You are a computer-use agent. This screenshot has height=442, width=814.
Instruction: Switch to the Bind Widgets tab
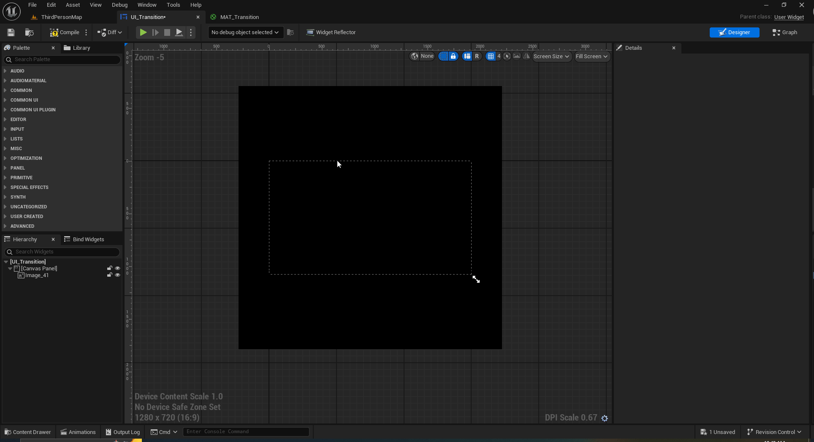[x=84, y=240]
